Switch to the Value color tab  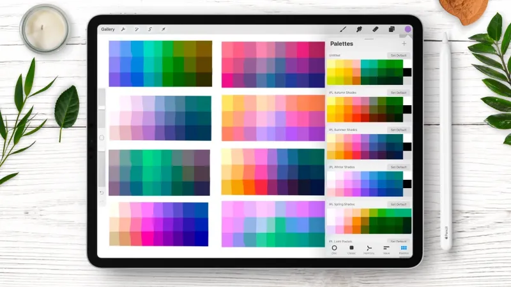[386, 249]
